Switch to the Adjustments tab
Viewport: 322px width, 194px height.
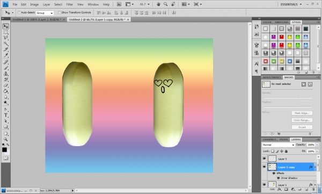point(272,77)
